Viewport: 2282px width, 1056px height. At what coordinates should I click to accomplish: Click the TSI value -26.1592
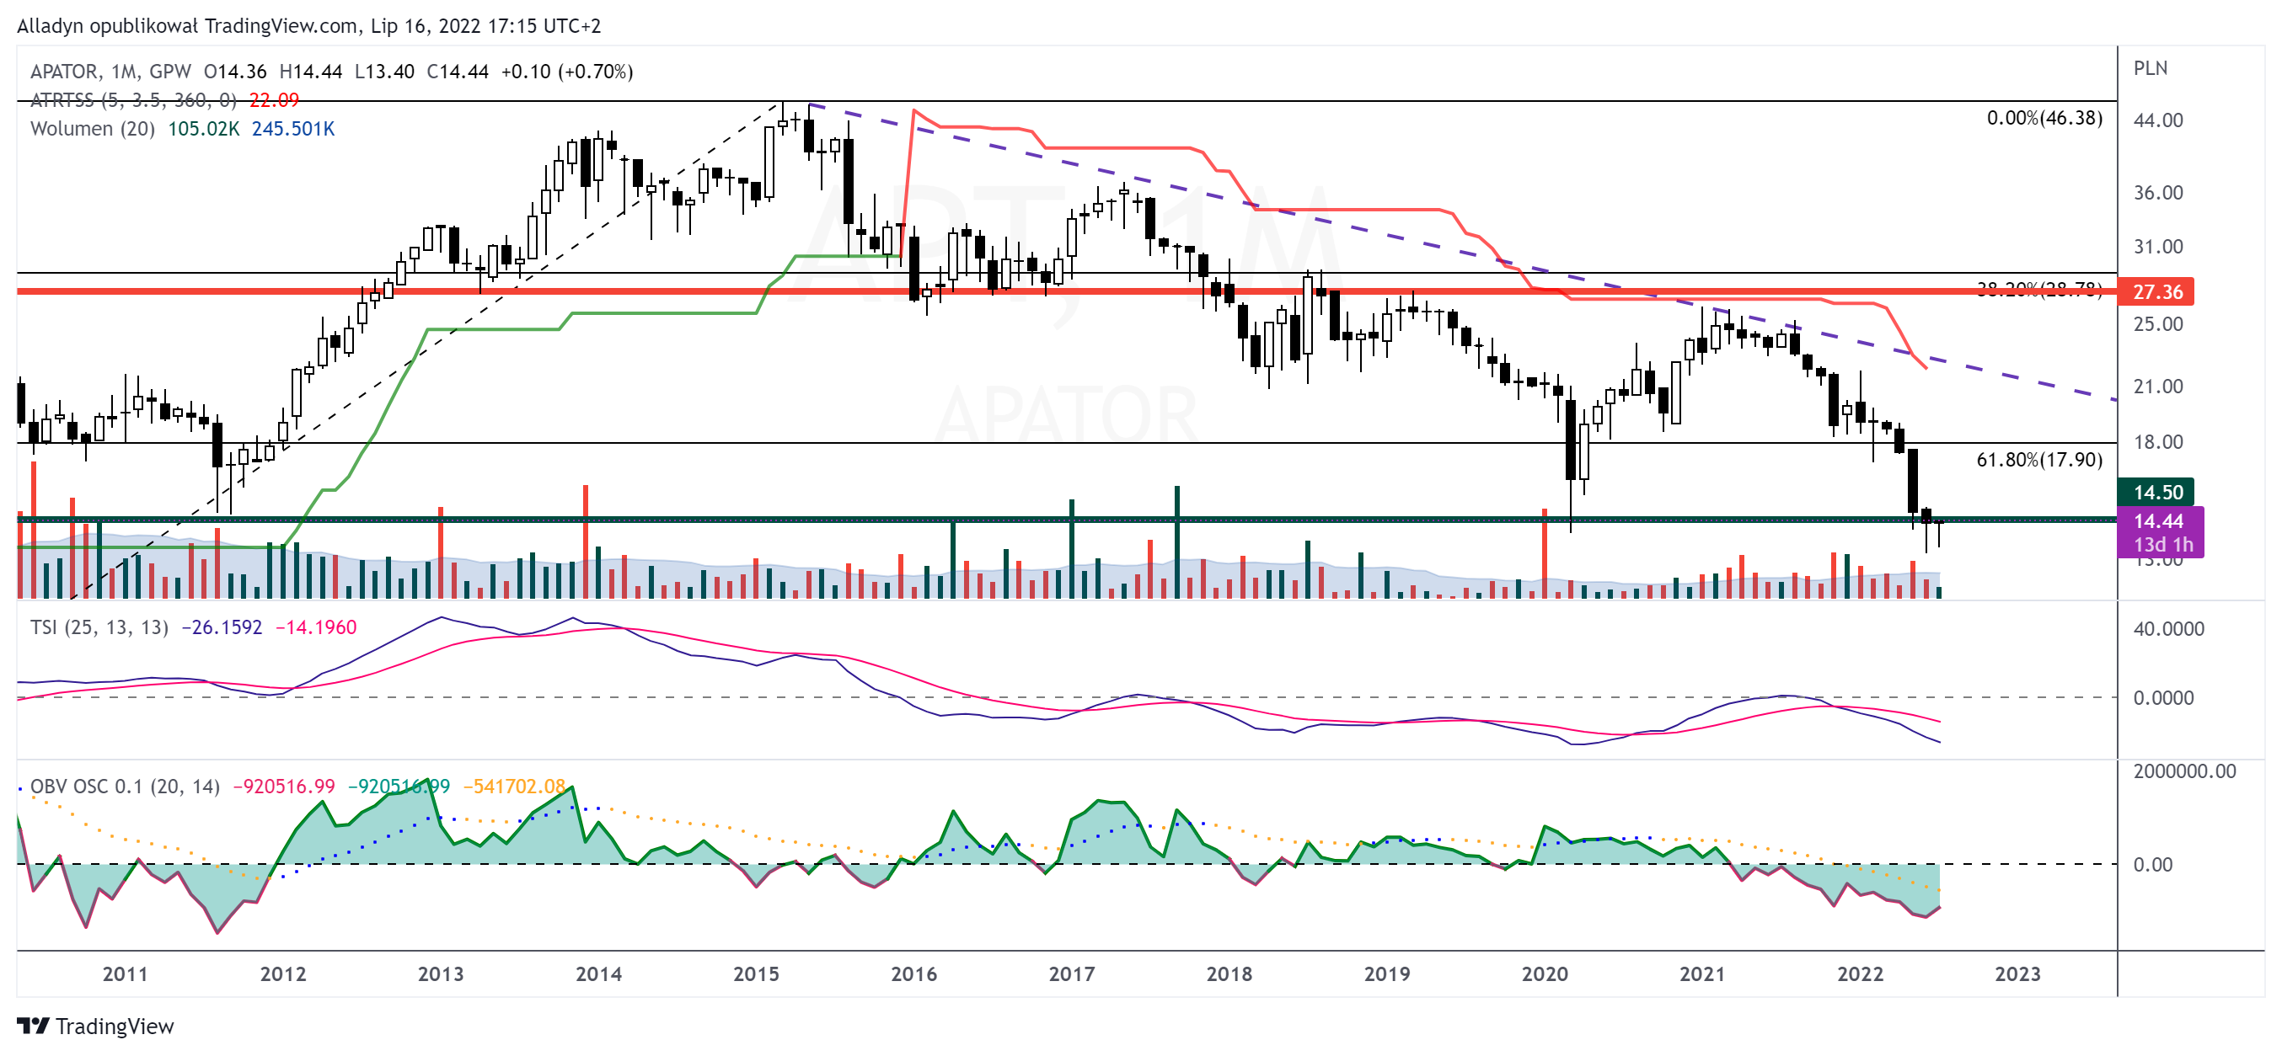[x=222, y=627]
